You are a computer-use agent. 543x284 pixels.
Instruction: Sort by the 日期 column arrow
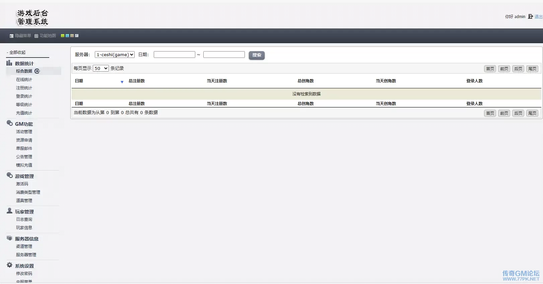pos(122,82)
